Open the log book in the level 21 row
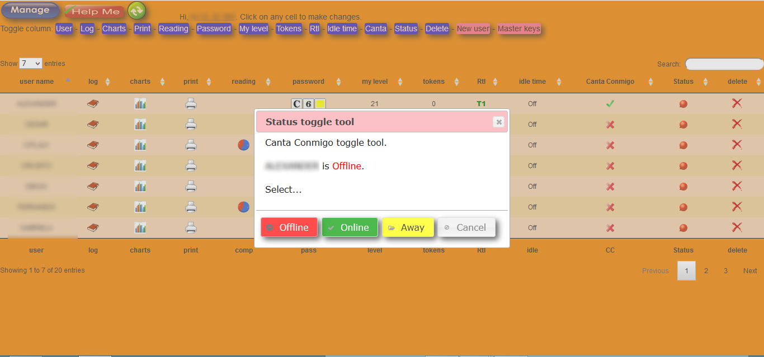 coord(93,103)
